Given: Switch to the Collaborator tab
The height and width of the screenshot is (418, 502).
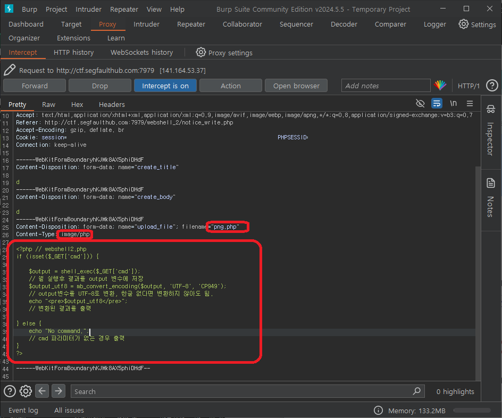Looking at the screenshot, I should pos(242,24).
